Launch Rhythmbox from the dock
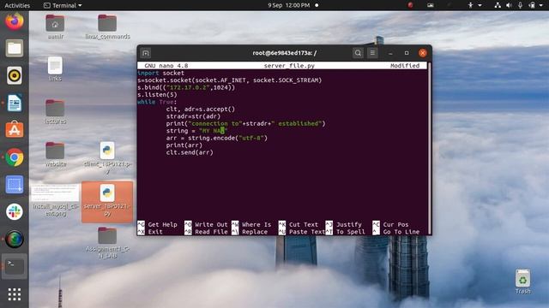 15,75
